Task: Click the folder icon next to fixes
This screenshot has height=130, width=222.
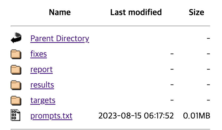Action: click(16, 54)
